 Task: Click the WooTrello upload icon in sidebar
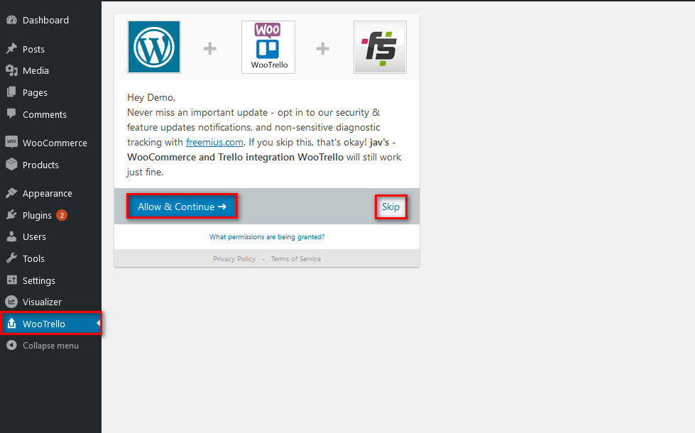(11, 324)
